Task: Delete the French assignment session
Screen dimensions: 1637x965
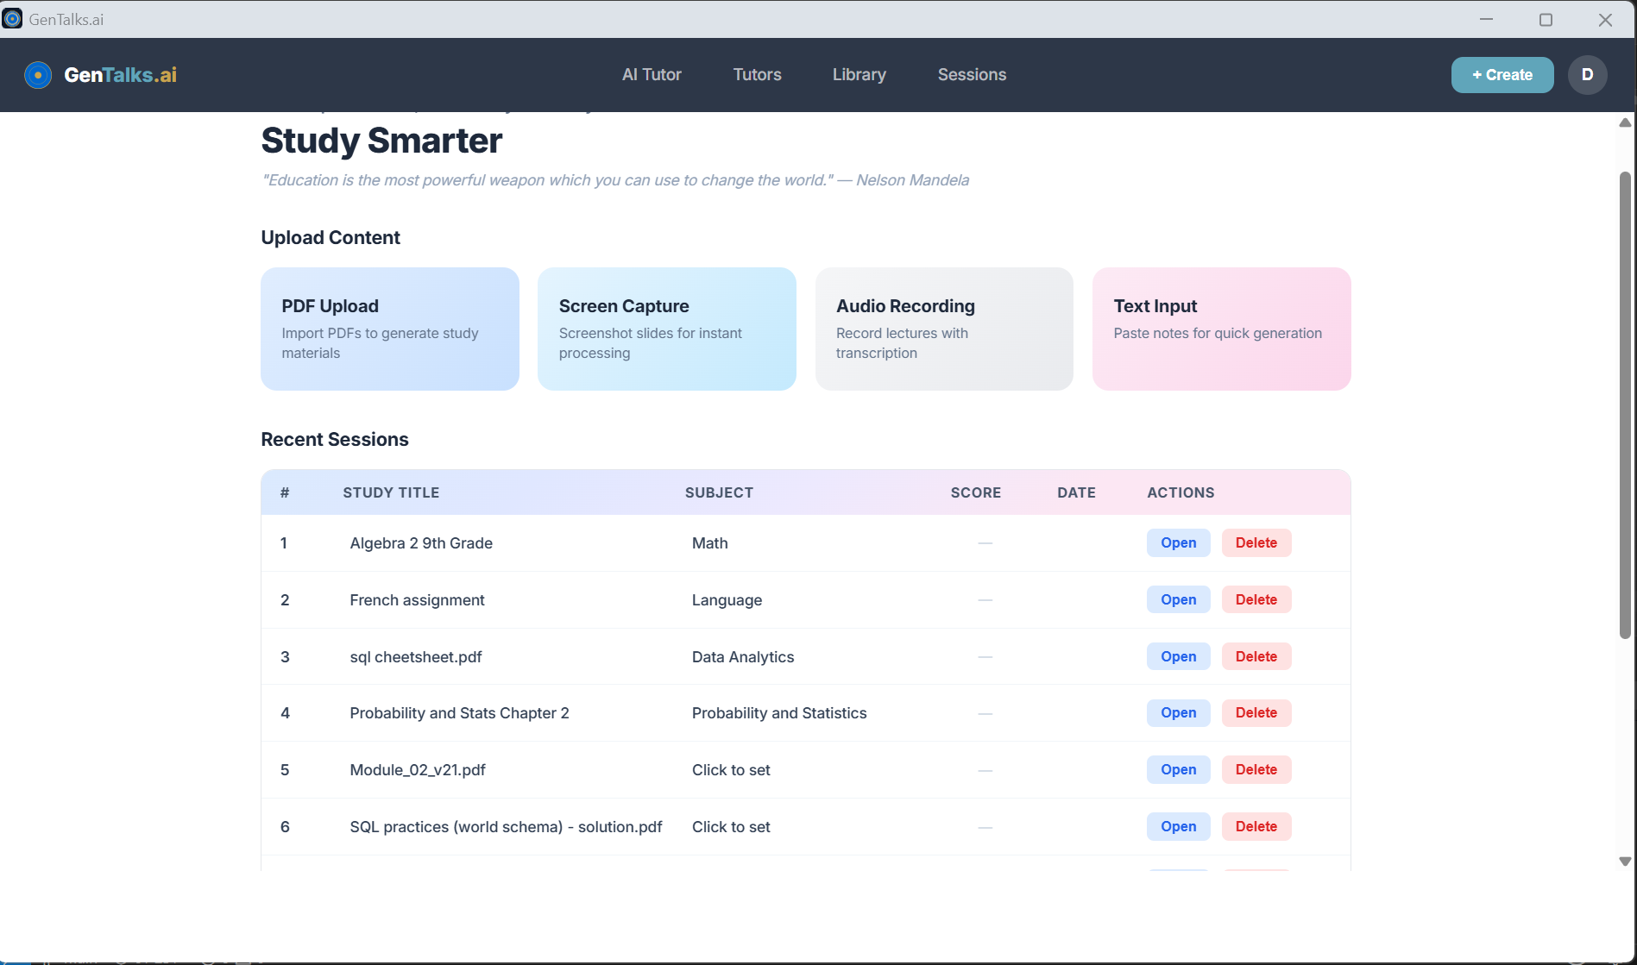Action: [1256, 599]
